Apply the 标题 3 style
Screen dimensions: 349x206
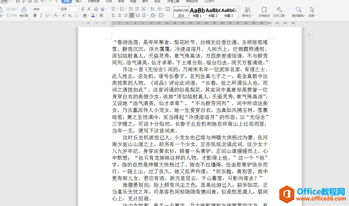tap(229, 12)
